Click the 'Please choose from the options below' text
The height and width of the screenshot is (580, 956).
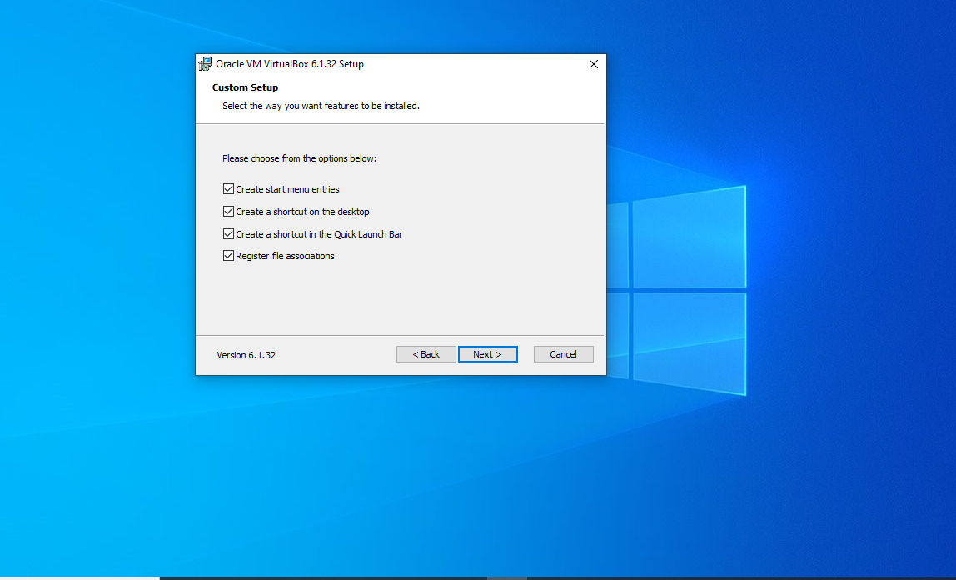[x=299, y=158]
